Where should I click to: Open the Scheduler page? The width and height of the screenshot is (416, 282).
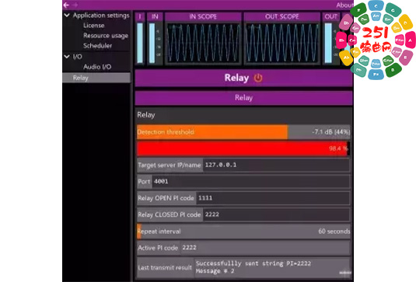click(97, 46)
